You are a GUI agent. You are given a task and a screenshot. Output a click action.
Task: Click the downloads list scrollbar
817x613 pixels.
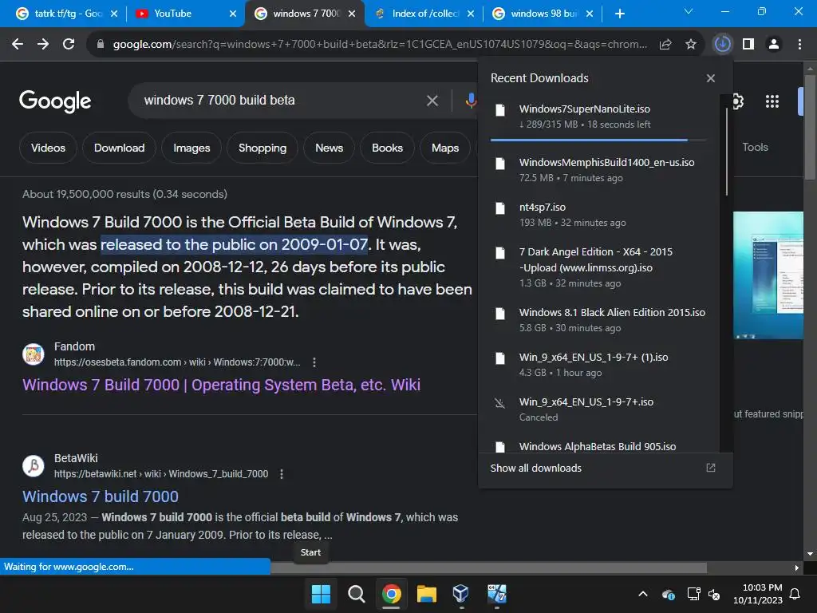pyautogui.click(x=726, y=152)
